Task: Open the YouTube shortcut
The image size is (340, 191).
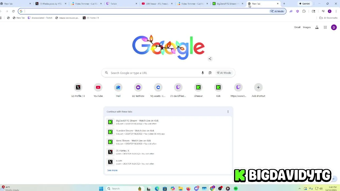Action: coord(98,87)
